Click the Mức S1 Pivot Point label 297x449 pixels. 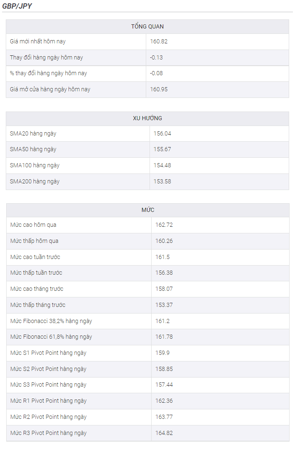coord(48,353)
